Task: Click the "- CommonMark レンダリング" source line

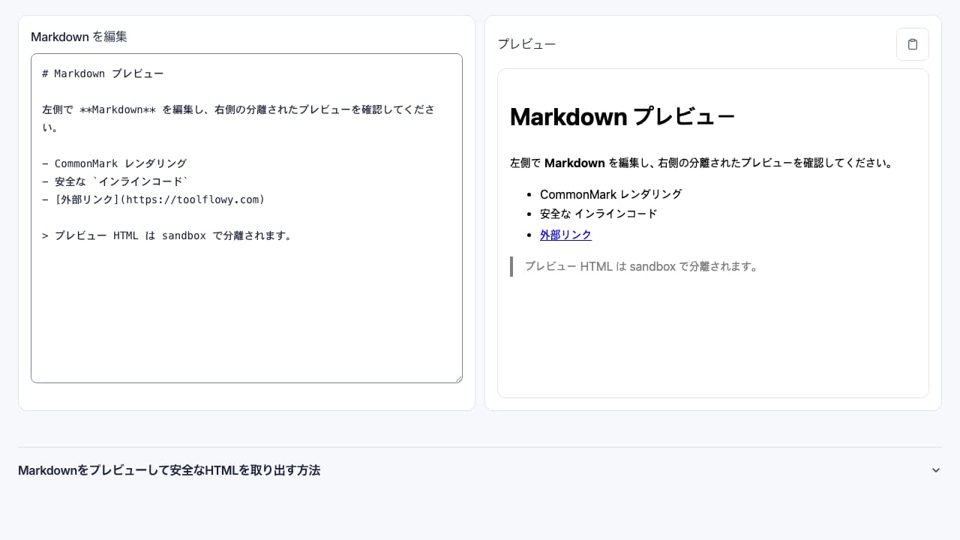Action: coord(114,163)
